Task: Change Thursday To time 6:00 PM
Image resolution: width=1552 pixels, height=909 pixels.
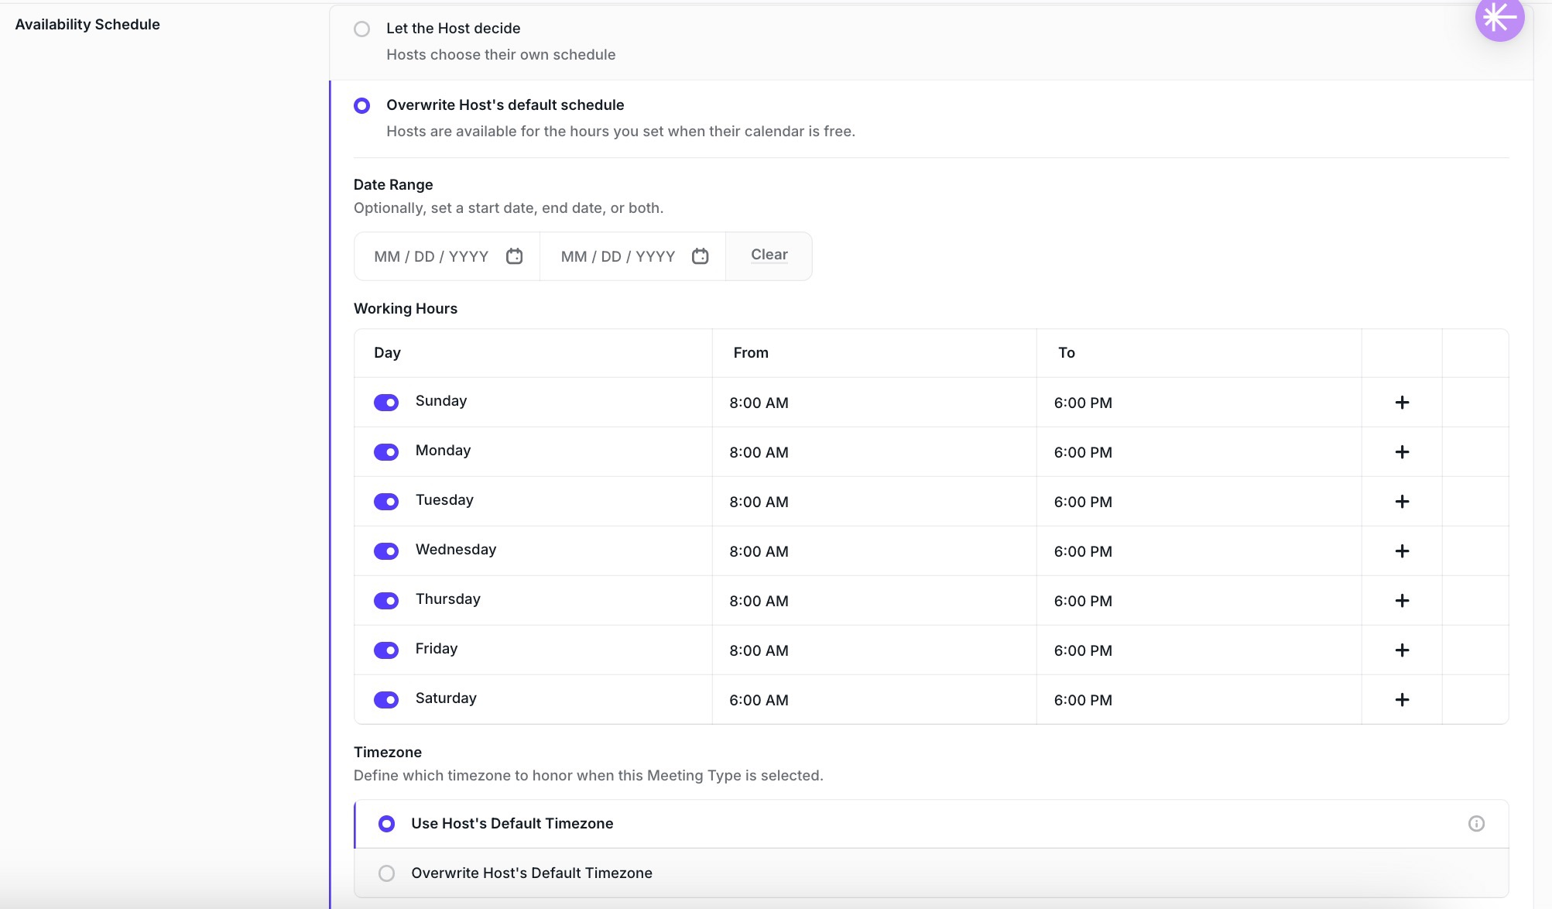Action: click(1199, 601)
